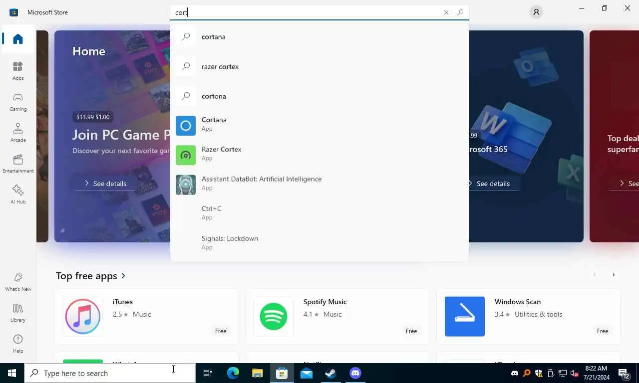Click the search magnifier button

[460, 12]
